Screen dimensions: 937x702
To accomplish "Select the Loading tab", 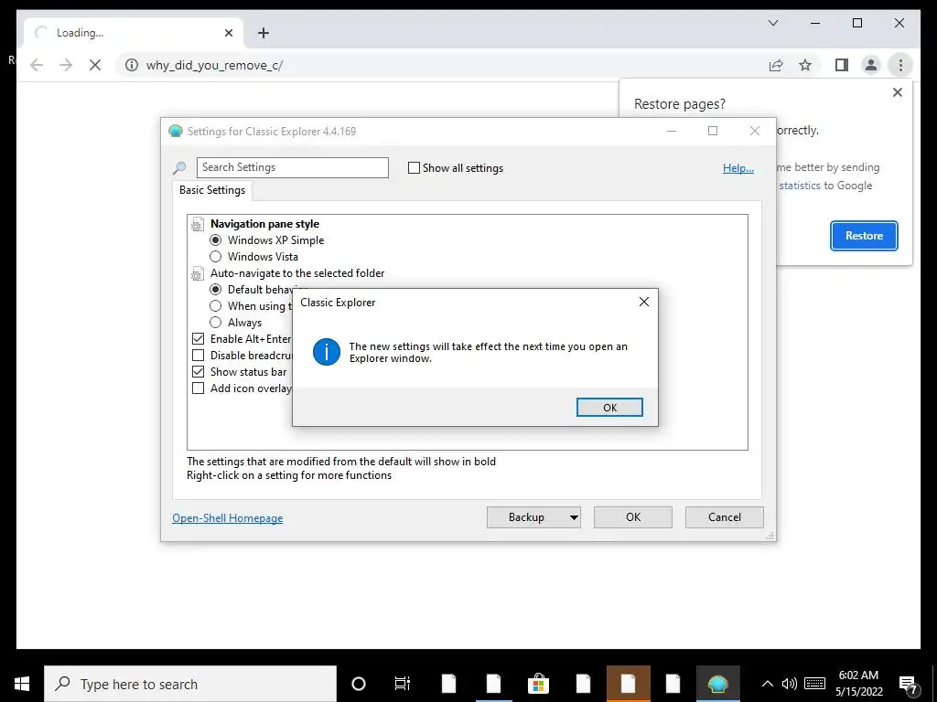I will [134, 33].
